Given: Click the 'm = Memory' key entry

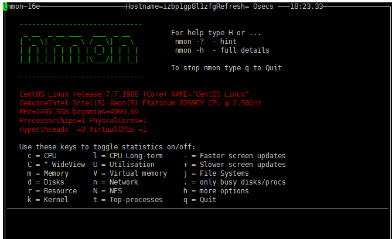Looking at the screenshot, I should coord(48,173).
